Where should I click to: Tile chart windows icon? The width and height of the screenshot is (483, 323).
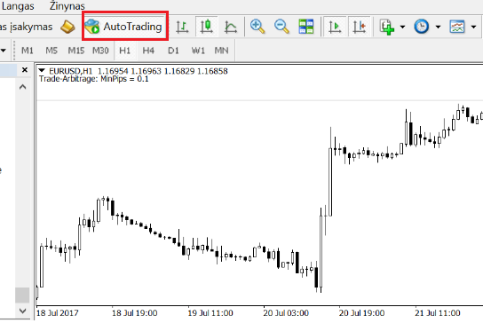point(306,27)
